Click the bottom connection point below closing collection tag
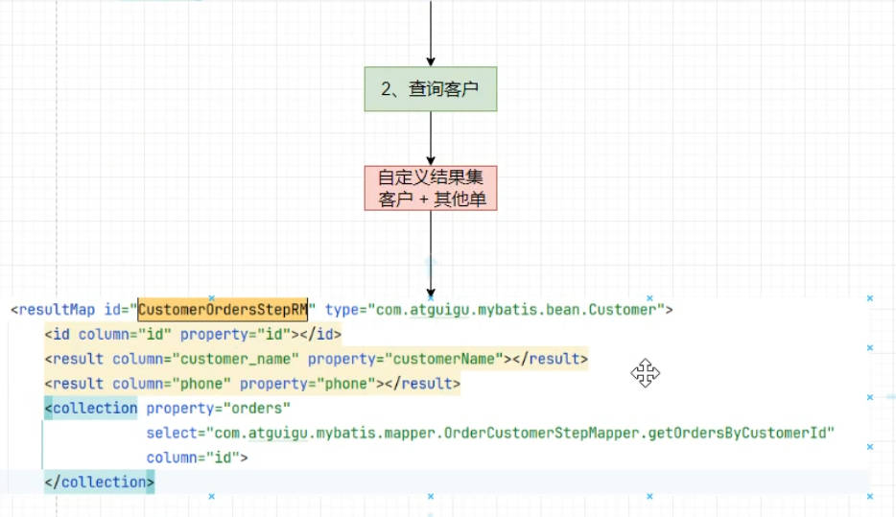Viewport: 896px width, 517px height. [211, 496]
